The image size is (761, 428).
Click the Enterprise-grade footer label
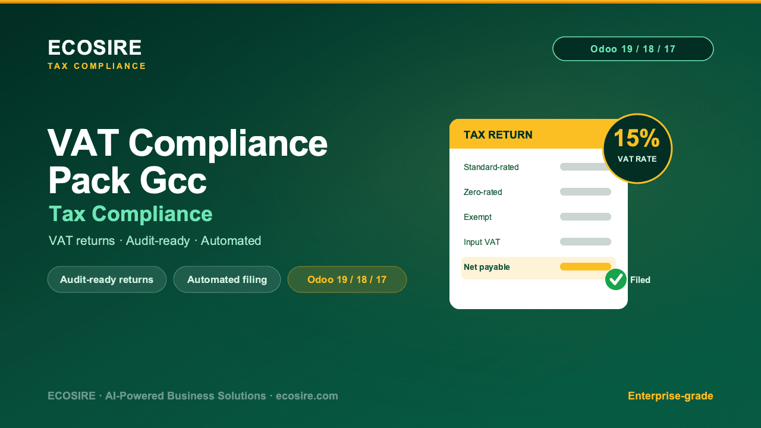coord(671,396)
